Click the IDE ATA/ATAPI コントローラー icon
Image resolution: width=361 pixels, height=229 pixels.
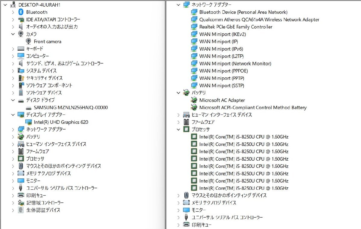21,19
